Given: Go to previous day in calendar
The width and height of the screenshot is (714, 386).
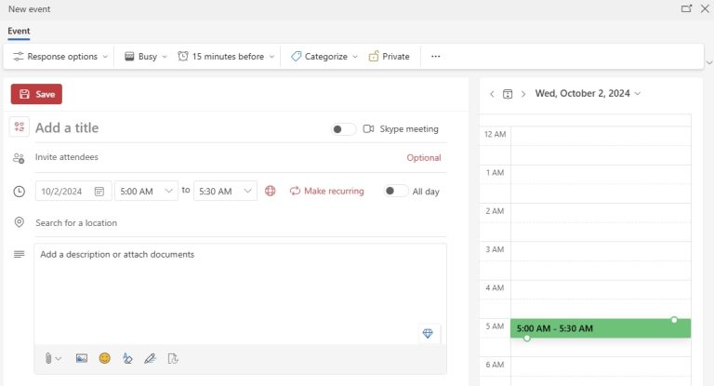Looking at the screenshot, I should 492,94.
